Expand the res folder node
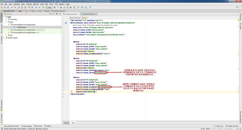Viewport: 242px width, 130px height. [6, 35]
